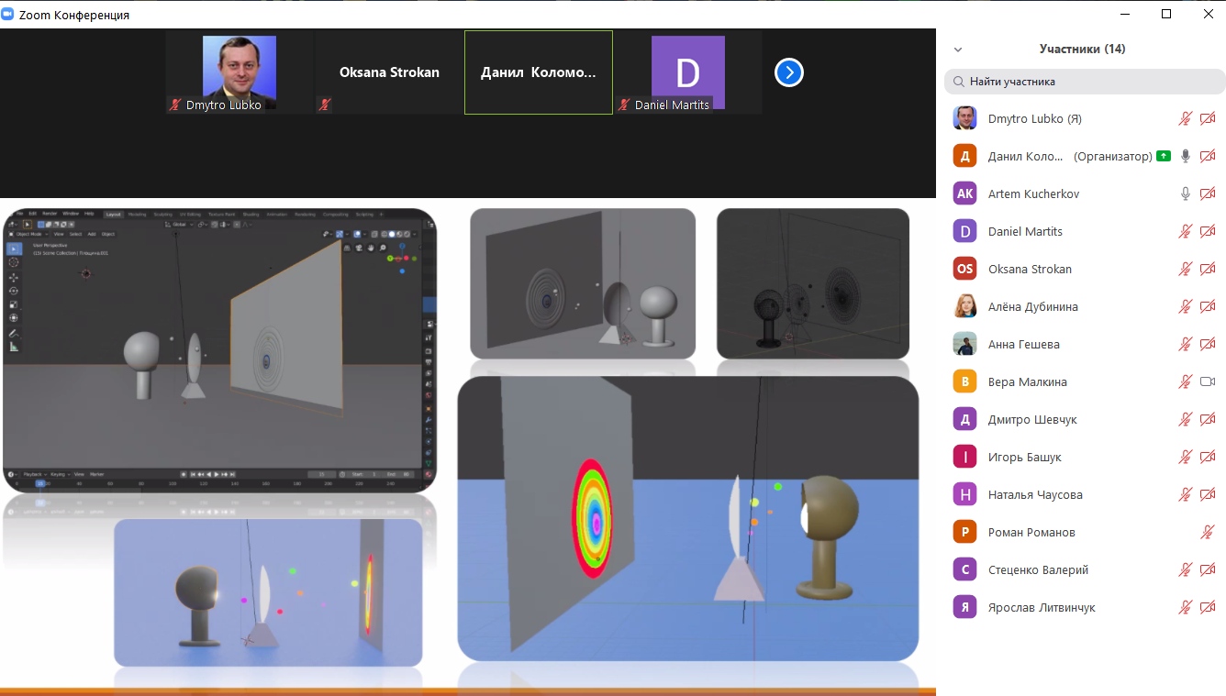Select participant name "Игорь Башук"

(1024, 457)
